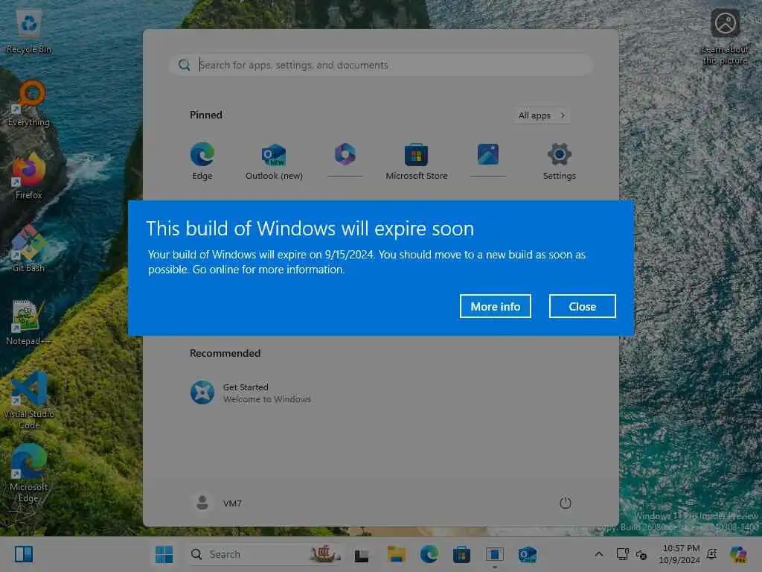Click the More info button
This screenshot has height=572, width=762.
click(495, 306)
